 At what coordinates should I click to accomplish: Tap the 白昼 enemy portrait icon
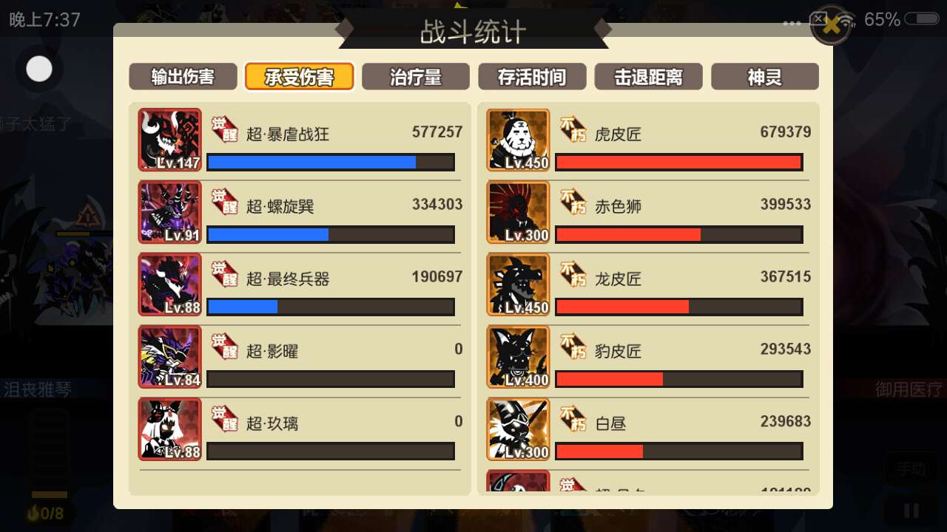[518, 429]
